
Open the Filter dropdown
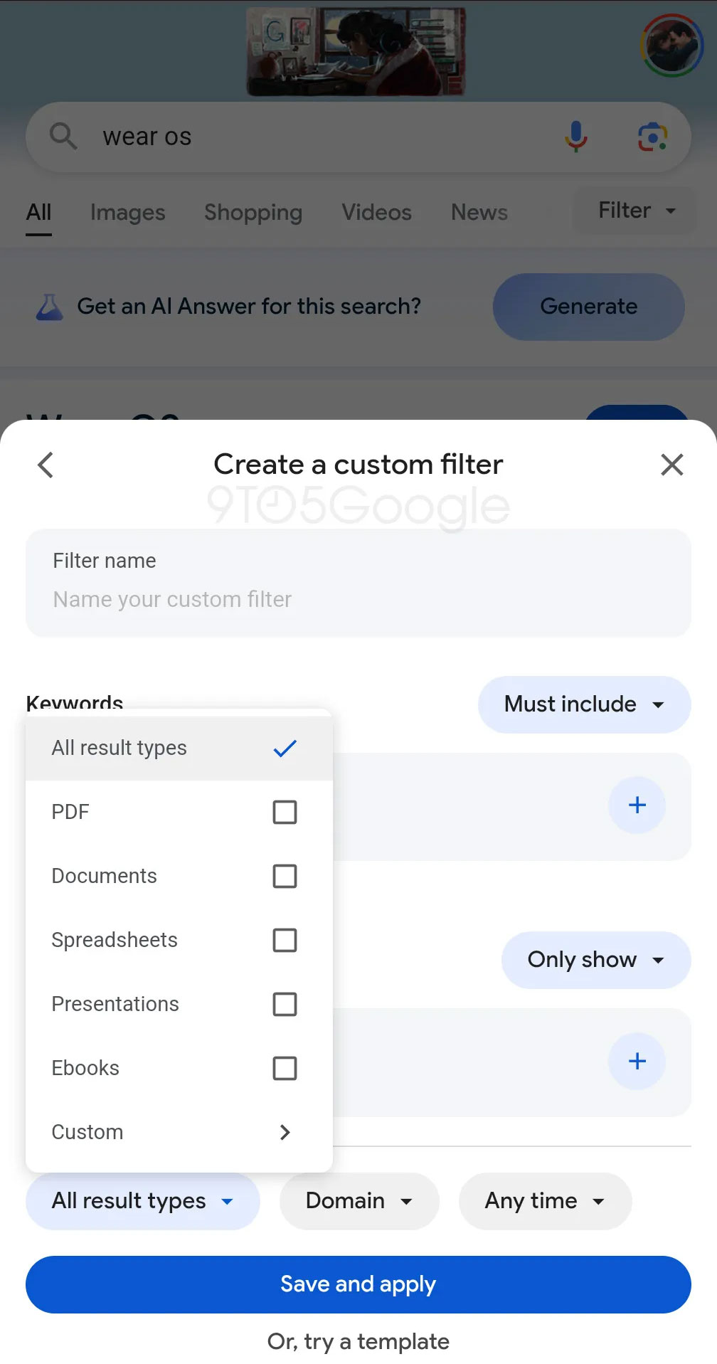point(635,211)
